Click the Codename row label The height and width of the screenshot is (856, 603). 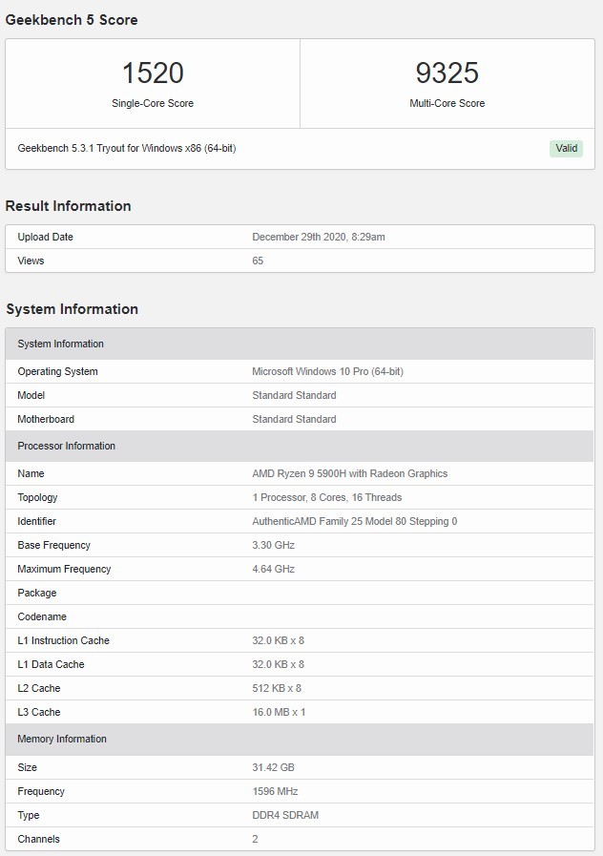(x=42, y=616)
